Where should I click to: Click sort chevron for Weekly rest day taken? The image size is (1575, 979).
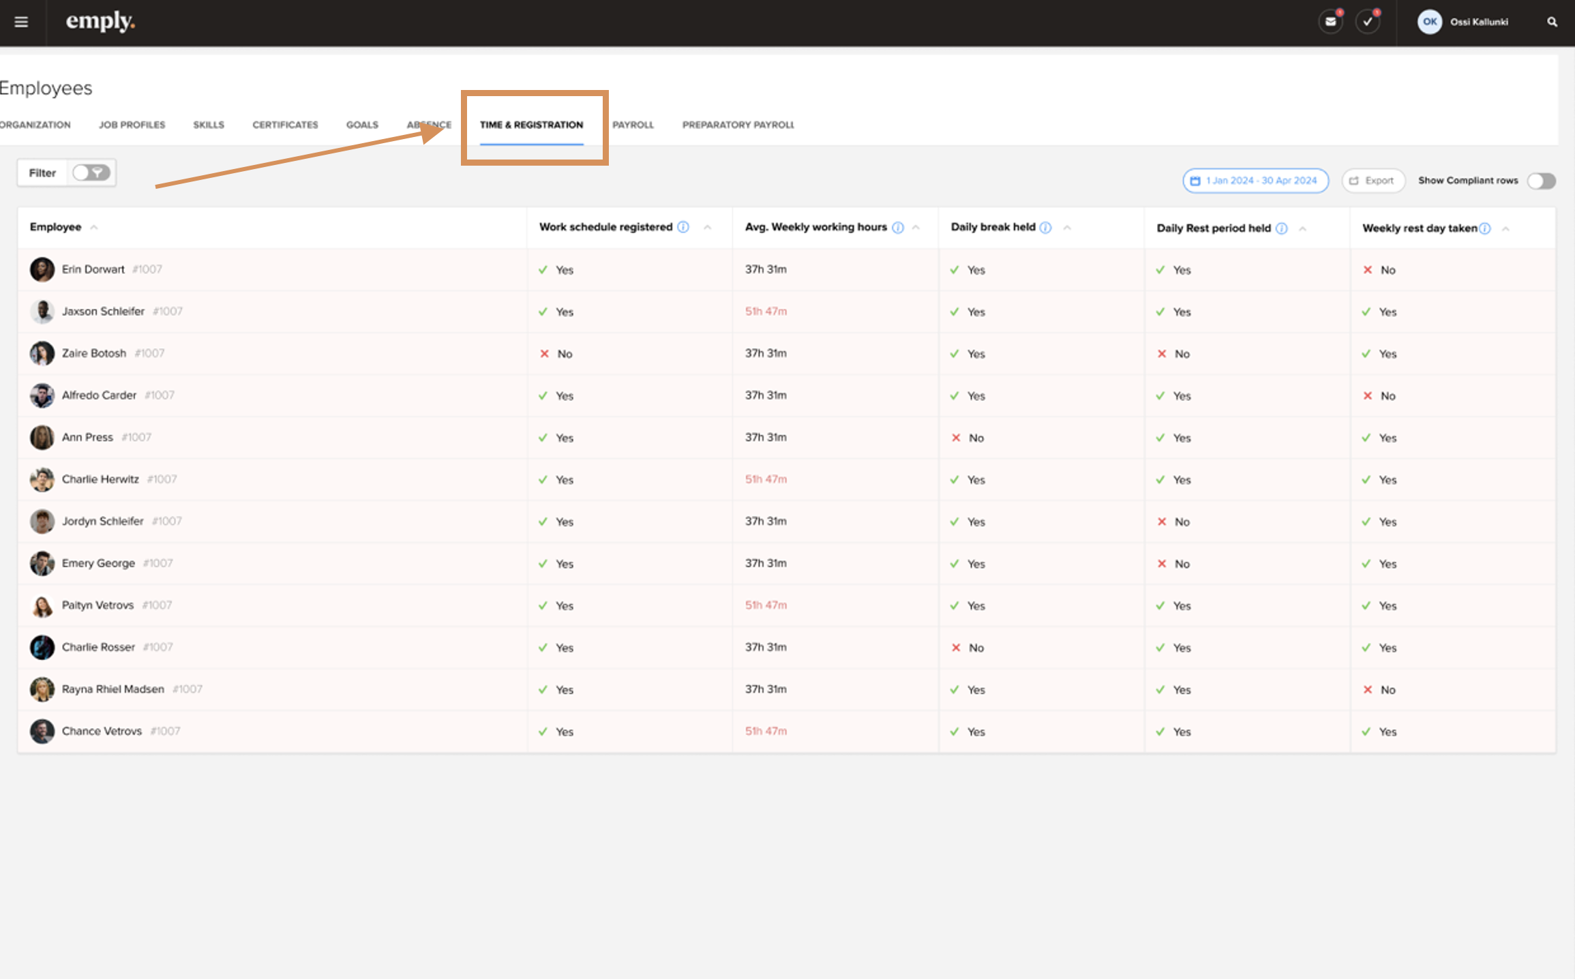[x=1505, y=228]
